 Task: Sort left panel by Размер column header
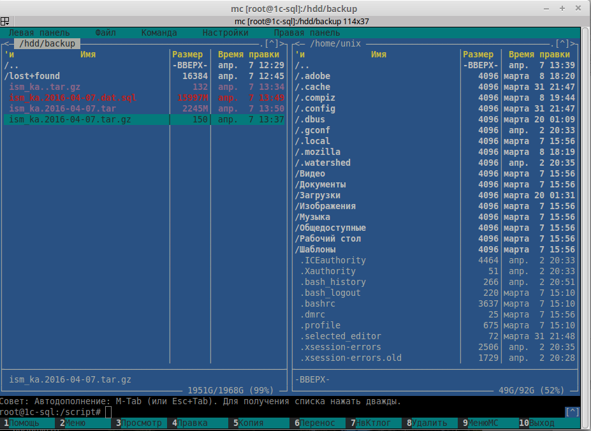[187, 54]
